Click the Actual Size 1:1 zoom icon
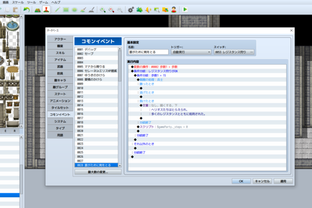The image size is (312, 208). 119,10
